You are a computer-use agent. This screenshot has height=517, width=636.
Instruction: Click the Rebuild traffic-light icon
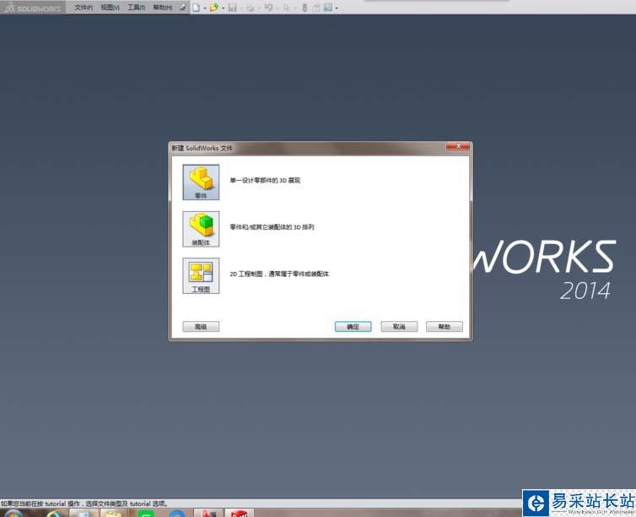[x=305, y=8]
